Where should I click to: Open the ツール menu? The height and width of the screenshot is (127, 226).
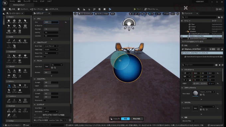pyautogui.click(x=35, y=1)
